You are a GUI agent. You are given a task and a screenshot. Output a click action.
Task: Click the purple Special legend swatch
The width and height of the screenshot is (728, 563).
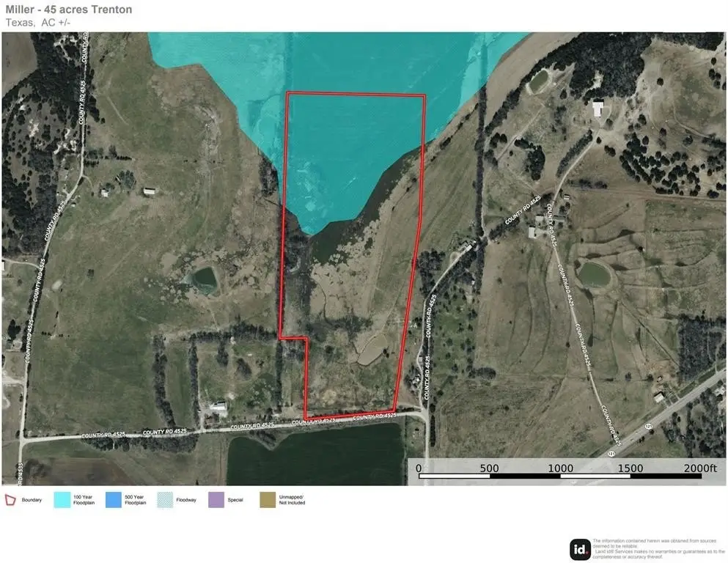(216, 500)
